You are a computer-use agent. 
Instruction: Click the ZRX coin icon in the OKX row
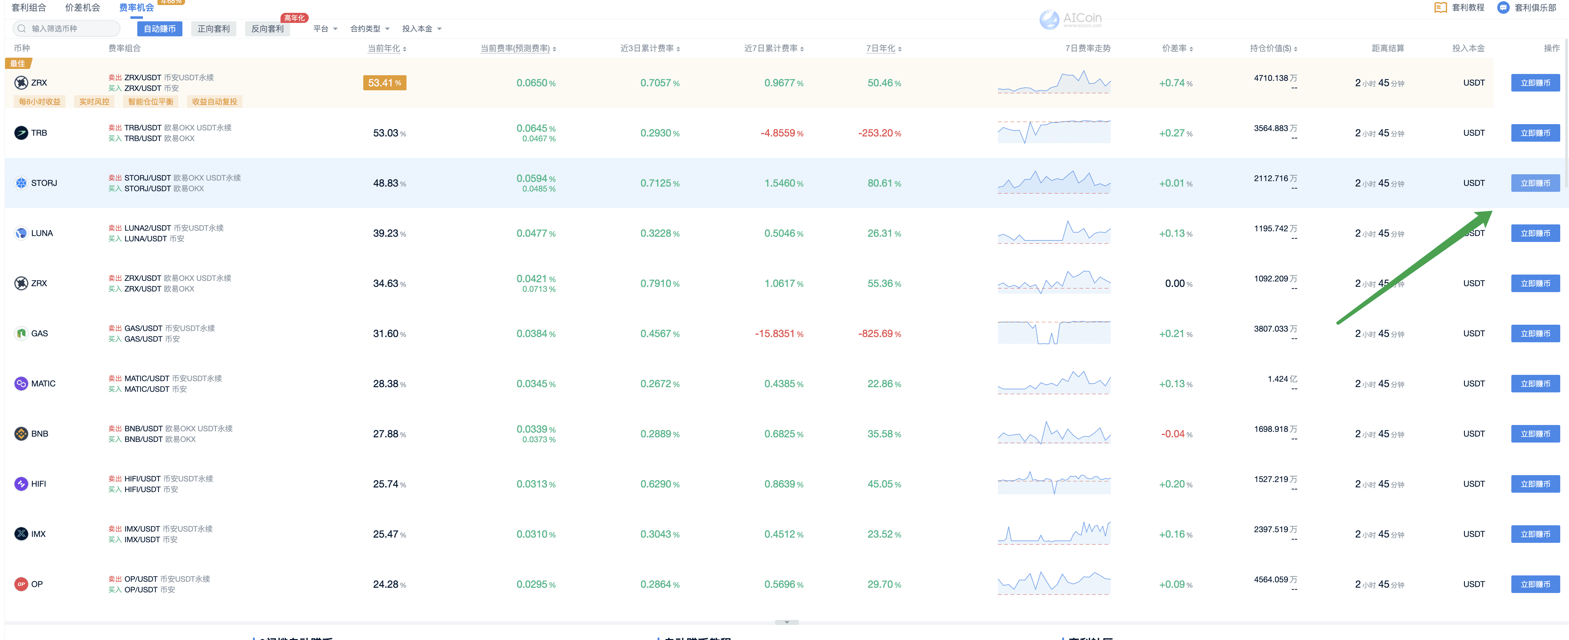[21, 283]
